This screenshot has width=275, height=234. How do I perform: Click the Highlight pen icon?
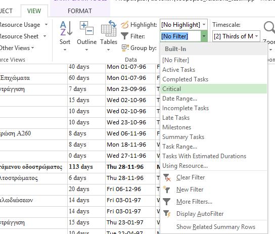[x=125, y=25]
